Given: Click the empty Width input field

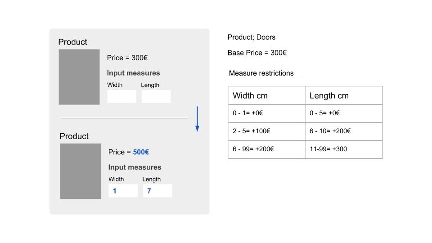Looking at the screenshot, I should pos(121,96).
